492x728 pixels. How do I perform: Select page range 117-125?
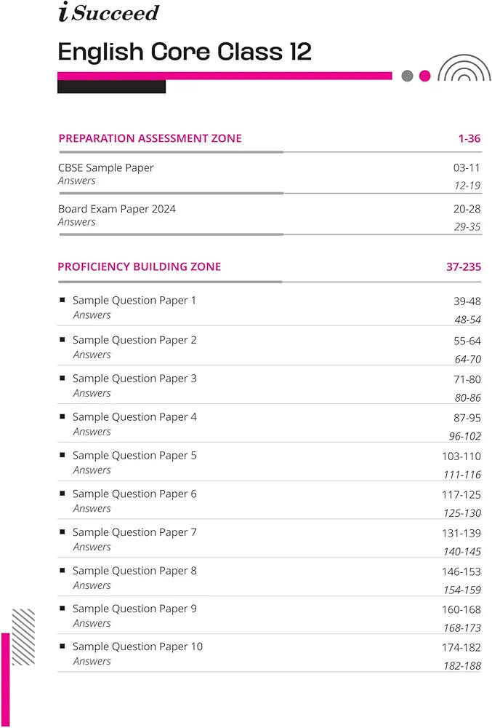(x=461, y=495)
